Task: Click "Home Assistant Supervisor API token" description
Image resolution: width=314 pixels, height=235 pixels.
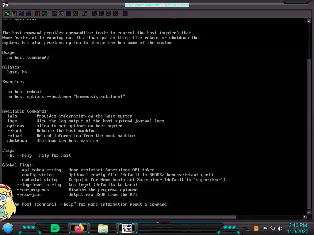Action: [x=111, y=170]
